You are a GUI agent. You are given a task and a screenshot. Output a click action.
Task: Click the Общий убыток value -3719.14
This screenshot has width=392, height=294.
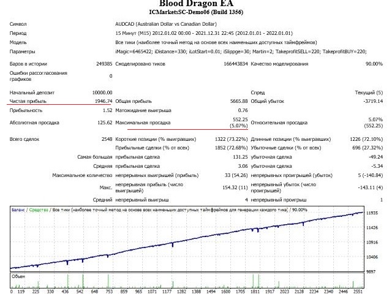pyautogui.click(x=373, y=101)
